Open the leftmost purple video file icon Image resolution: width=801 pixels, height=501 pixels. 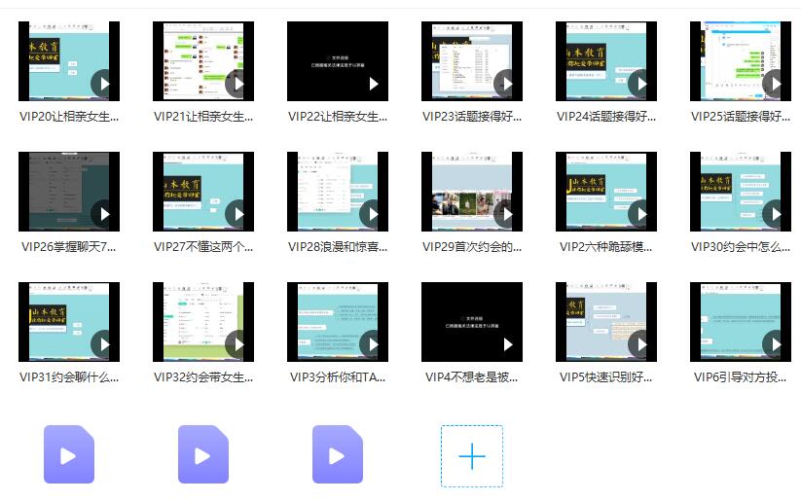[69, 455]
